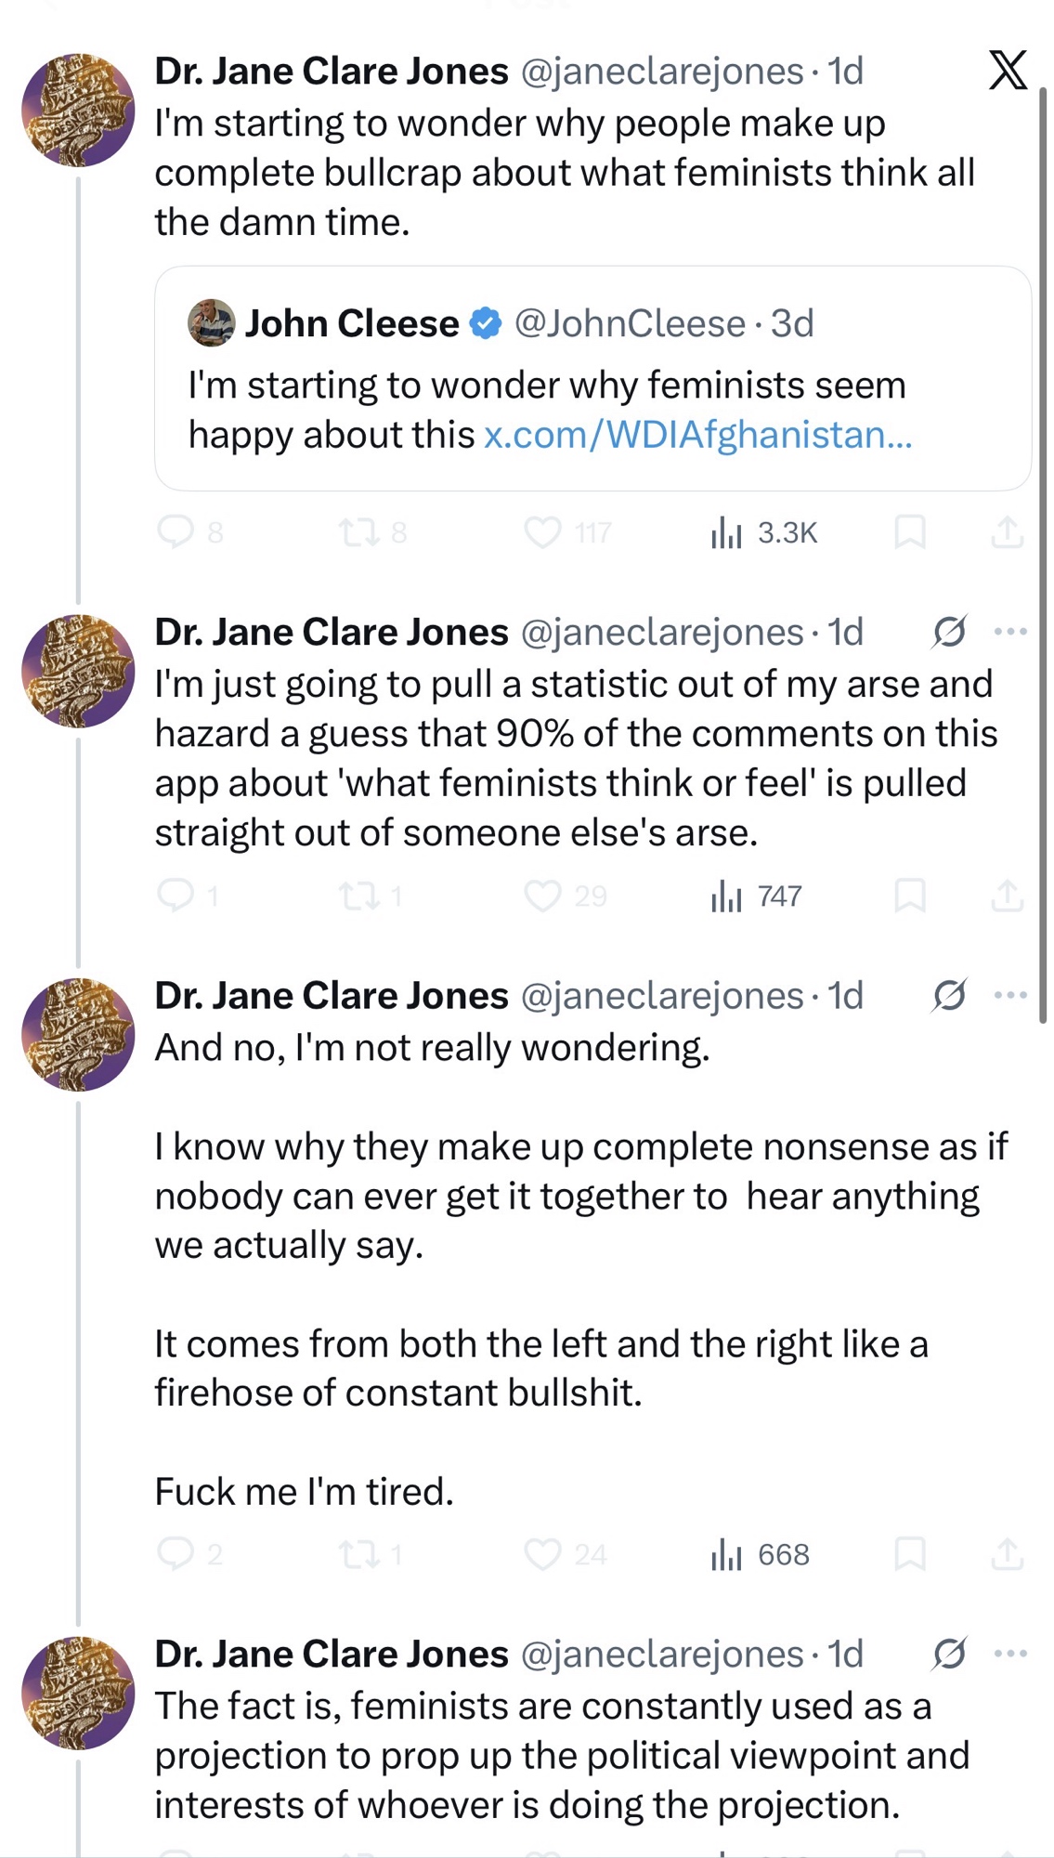This screenshot has height=1858, width=1054.
Task: Share the first tweet
Action: tap(1007, 532)
